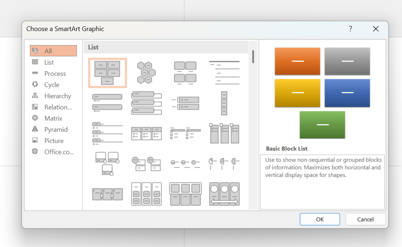Dismiss the dialog using Cancel
Viewport: 402px width, 247px height.
[365, 219]
